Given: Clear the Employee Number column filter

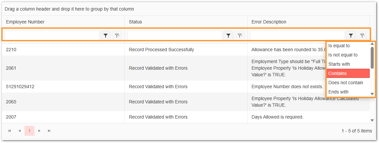Looking at the screenshot, I should pyautogui.click(x=117, y=35).
